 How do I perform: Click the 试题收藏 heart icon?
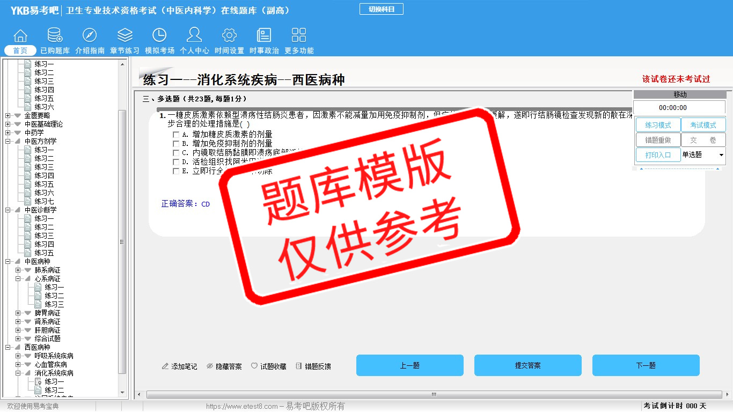pyautogui.click(x=254, y=366)
